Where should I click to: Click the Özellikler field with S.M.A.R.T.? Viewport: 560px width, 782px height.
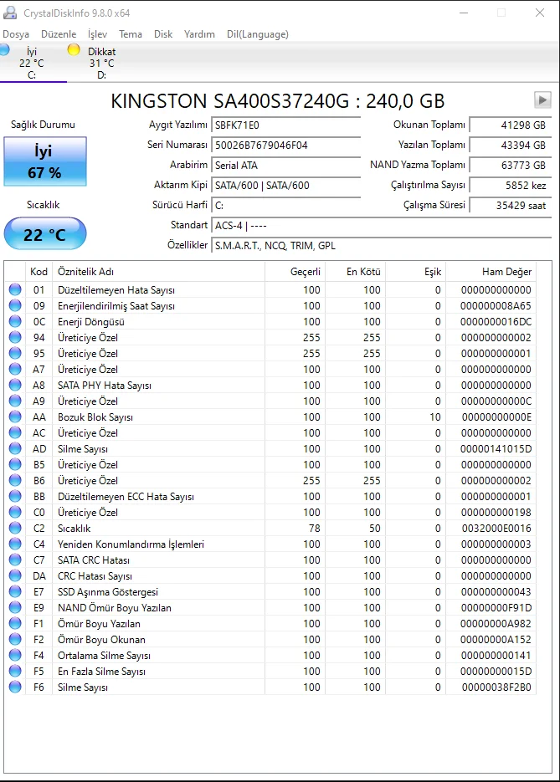(x=382, y=245)
